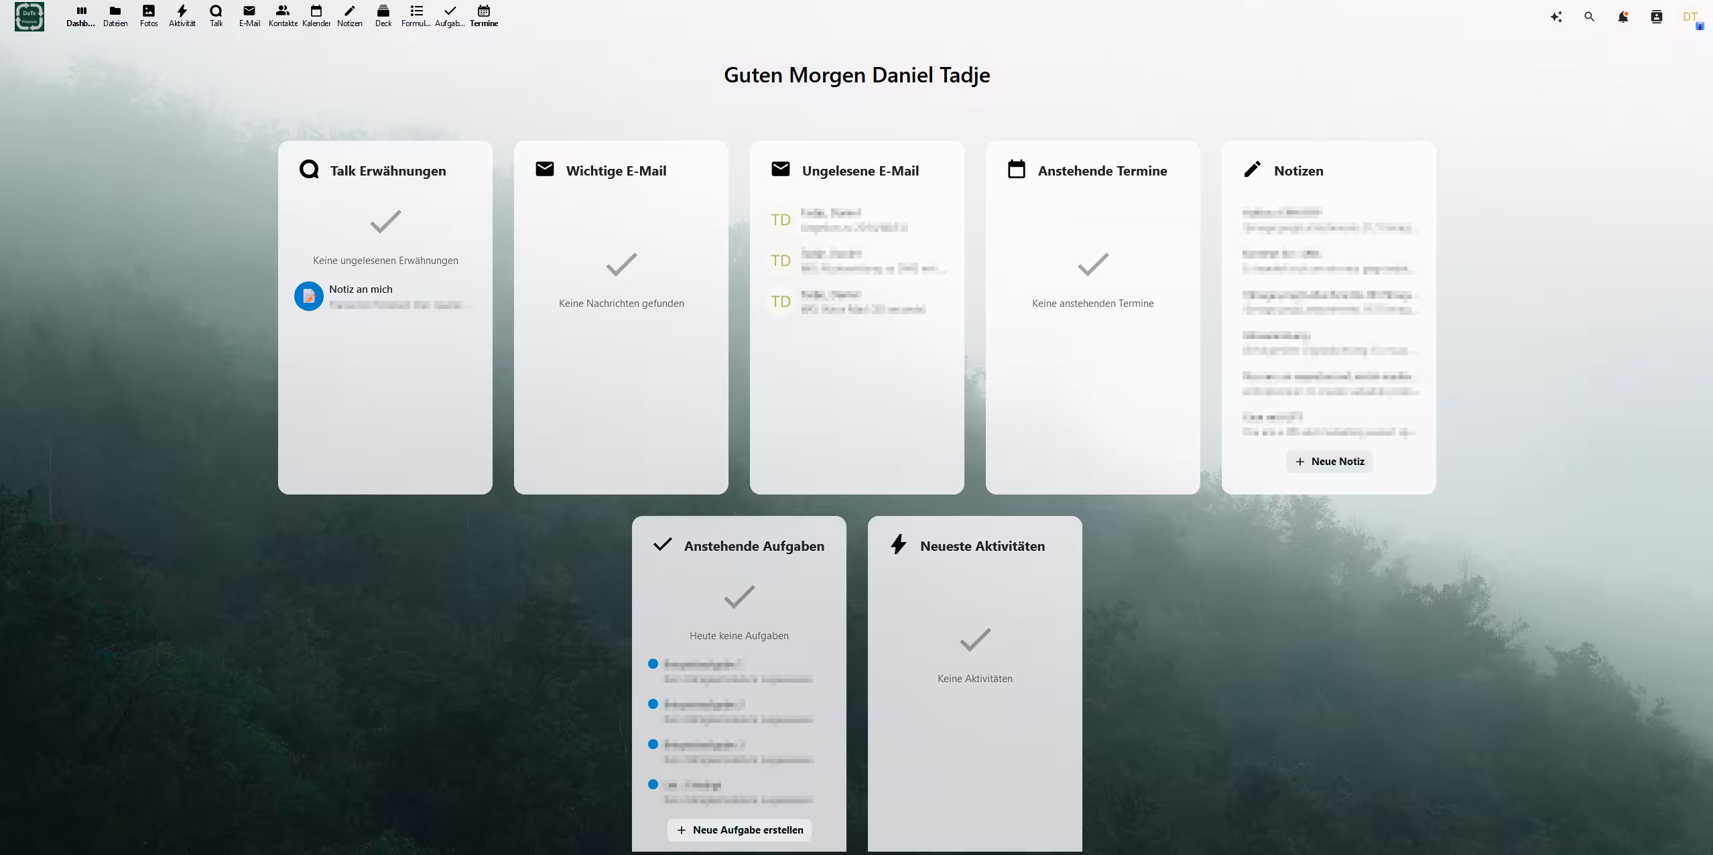Switch to the Termine app

485,15
